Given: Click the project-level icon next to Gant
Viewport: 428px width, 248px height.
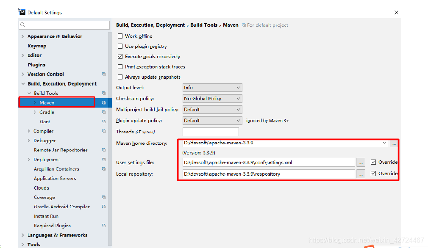Looking at the screenshot, I should point(104,121).
